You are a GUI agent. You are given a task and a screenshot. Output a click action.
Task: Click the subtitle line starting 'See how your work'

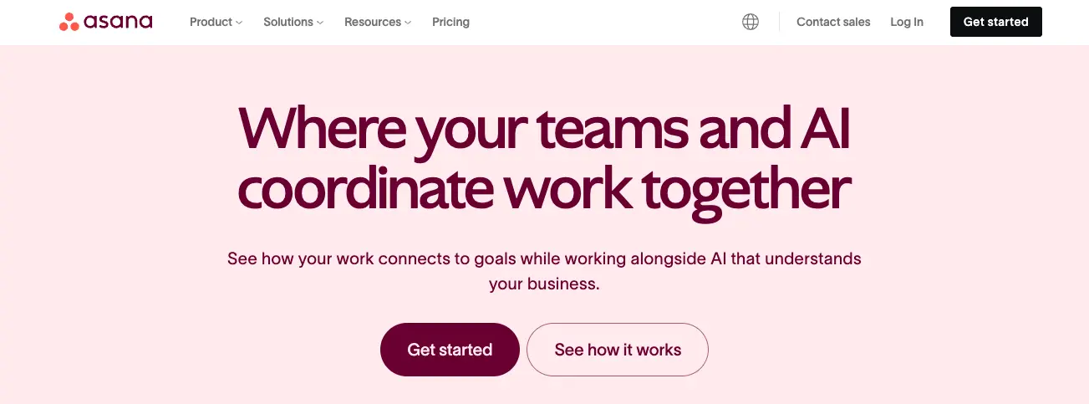pyautogui.click(x=544, y=258)
